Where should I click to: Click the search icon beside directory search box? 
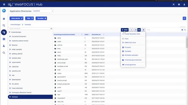point(51,29)
